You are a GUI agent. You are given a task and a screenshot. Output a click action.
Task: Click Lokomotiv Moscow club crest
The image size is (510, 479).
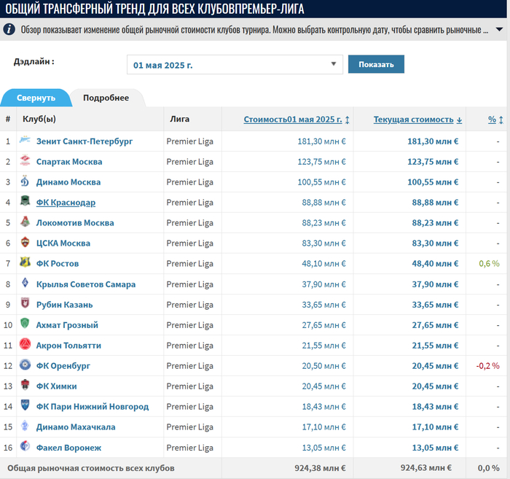tap(25, 222)
